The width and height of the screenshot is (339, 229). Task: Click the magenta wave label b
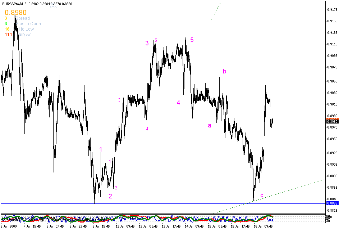[224, 72]
